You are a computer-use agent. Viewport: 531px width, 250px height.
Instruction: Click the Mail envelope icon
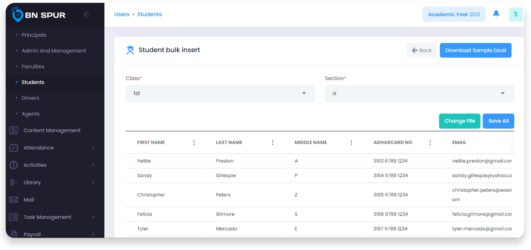(14, 200)
